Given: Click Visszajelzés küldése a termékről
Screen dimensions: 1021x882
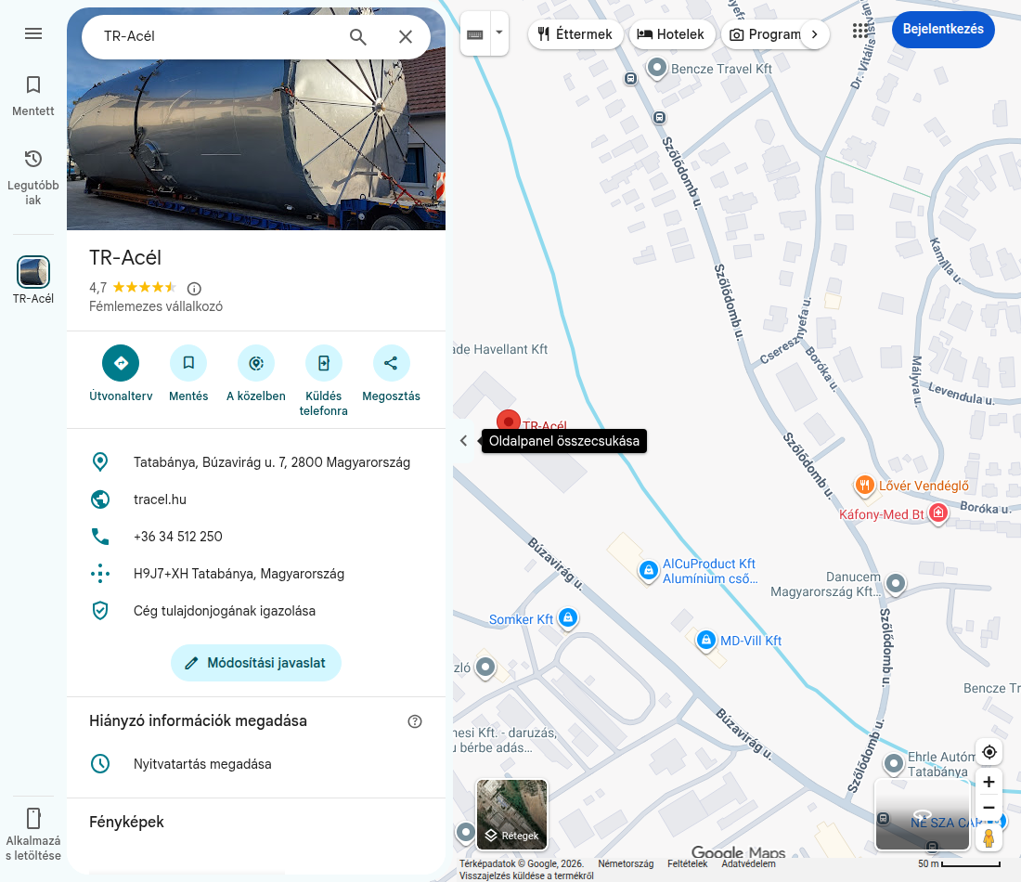Looking at the screenshot, I should 526,876.
